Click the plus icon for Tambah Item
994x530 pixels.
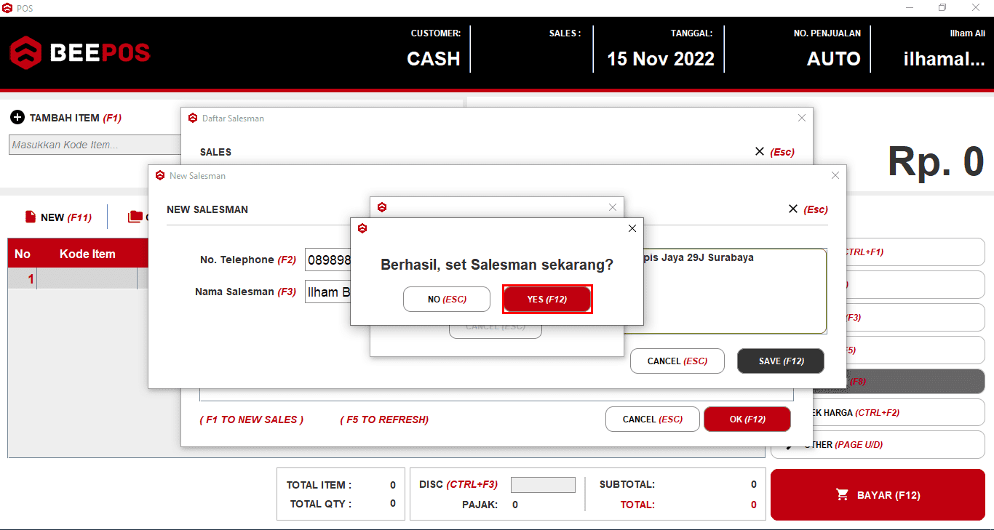pyautogui.click(x=17, y=118)
